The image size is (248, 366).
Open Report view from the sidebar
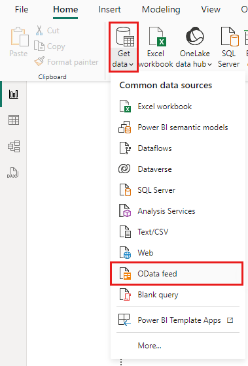click(x=14, y=94)
